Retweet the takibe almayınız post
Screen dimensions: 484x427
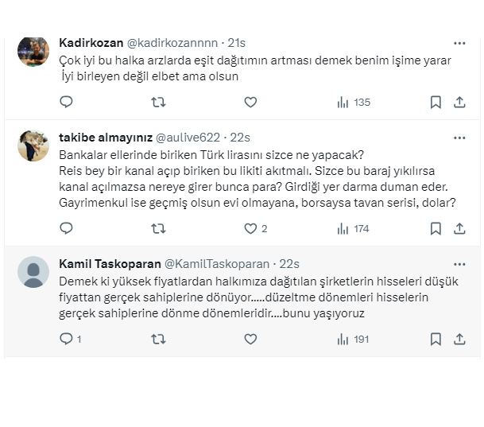158,228
